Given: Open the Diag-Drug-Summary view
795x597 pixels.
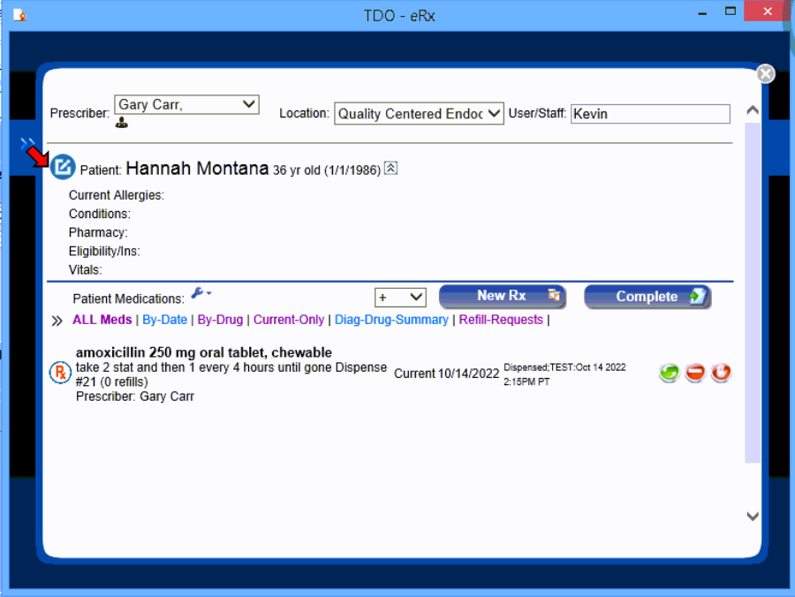Looking at the screenshot, I should [x=391, y=320].
